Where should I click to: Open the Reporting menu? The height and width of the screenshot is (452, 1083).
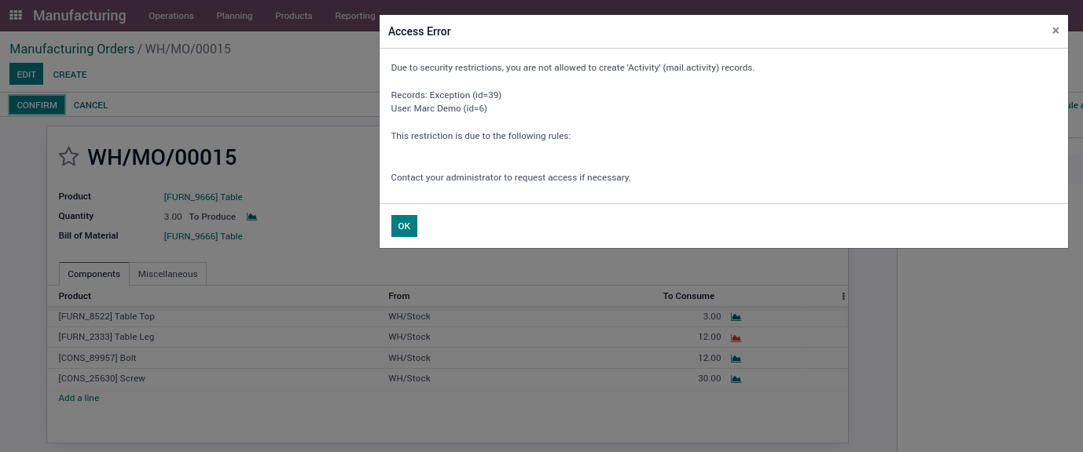354,16
